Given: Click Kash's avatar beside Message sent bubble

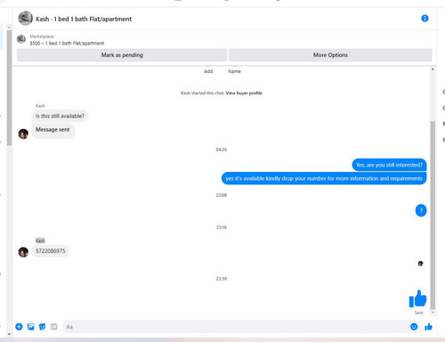Looking at the screenshot, I should tap(23, 134).
